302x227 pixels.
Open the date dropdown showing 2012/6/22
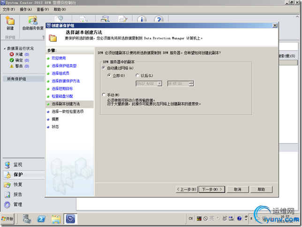(159, 83)
